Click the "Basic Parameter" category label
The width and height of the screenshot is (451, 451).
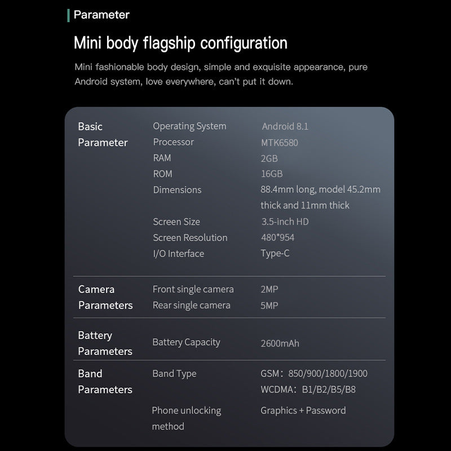[x=103, y=135]
